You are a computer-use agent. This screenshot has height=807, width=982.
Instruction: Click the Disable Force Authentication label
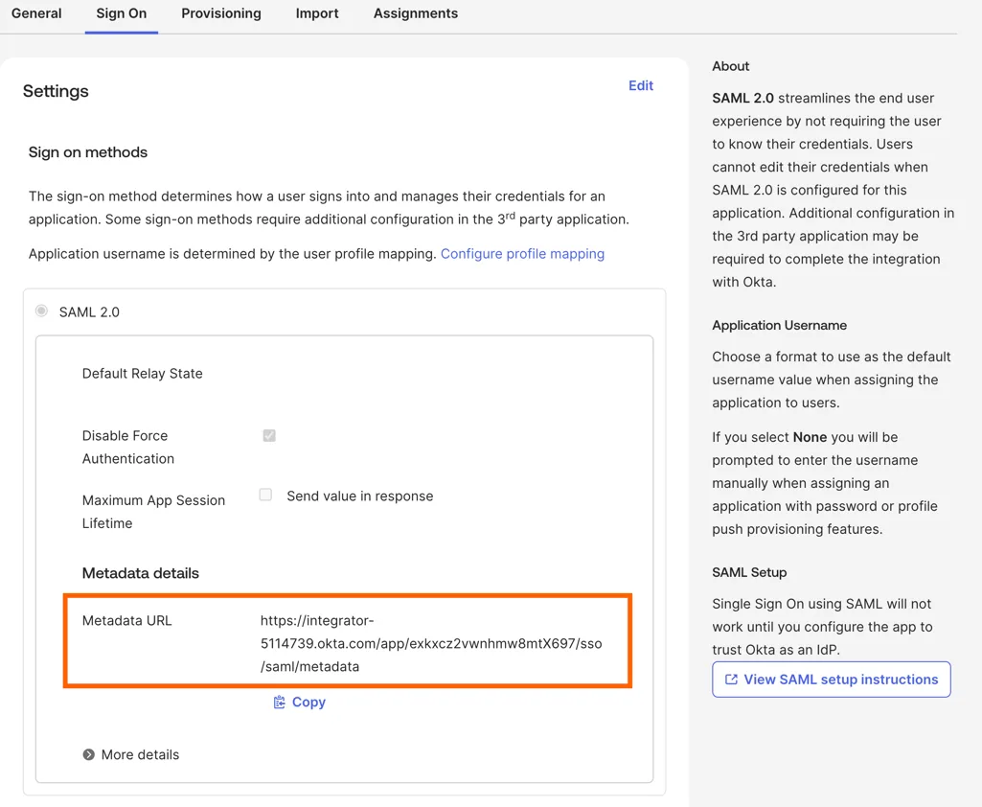click(x=128, y=447)
